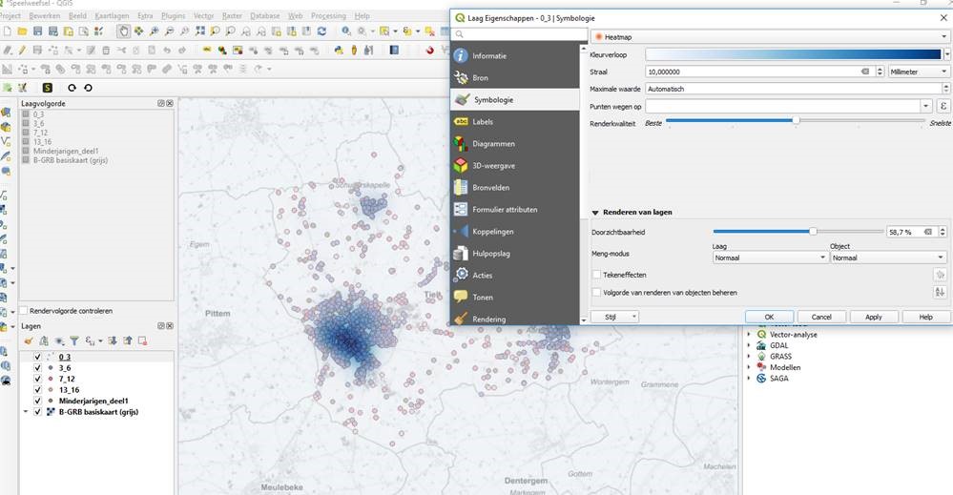This screenshot has height=495, width=953.
Task: Filter legend with blue funnel icon in Lagen
Action: click(x=74, y=341)
